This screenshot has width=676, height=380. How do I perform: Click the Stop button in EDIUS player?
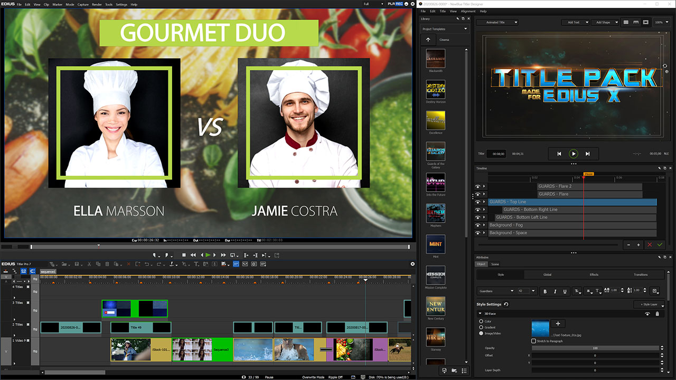(184, 255)
